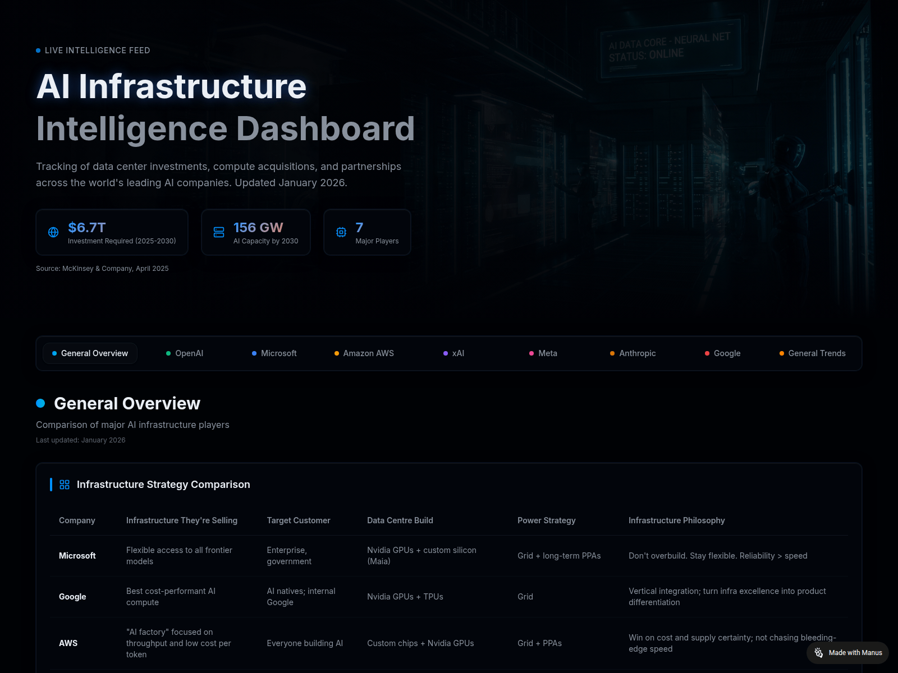The width and height of the screenshot is (898, 673).
Task: Click the 'Intelligence Dashboard' title line
Action: [x=226, y=129]
